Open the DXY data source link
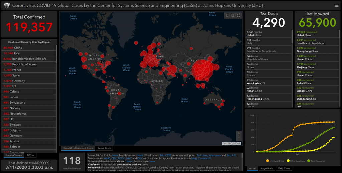342x173 pixels. pos(140,158)
